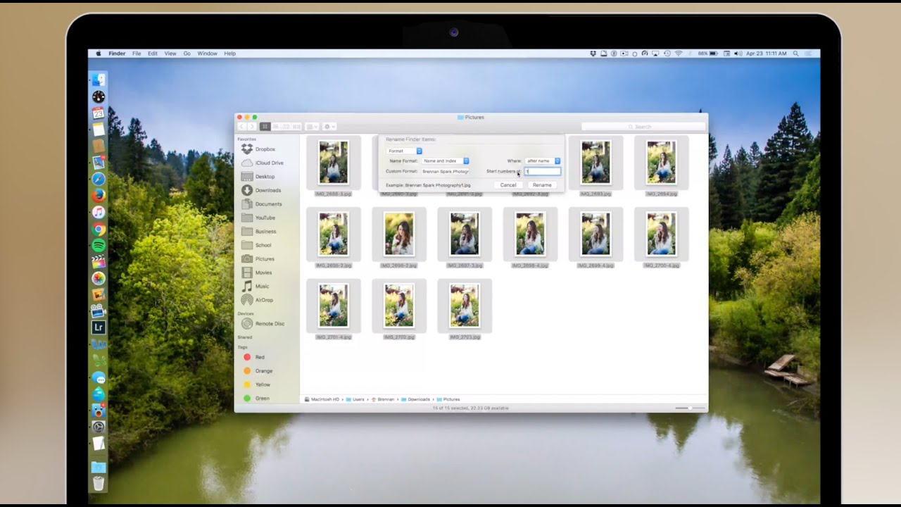Screen dimensions: 901x507
Task: Open Lightroom from the Dock
Action: [99, 327]
